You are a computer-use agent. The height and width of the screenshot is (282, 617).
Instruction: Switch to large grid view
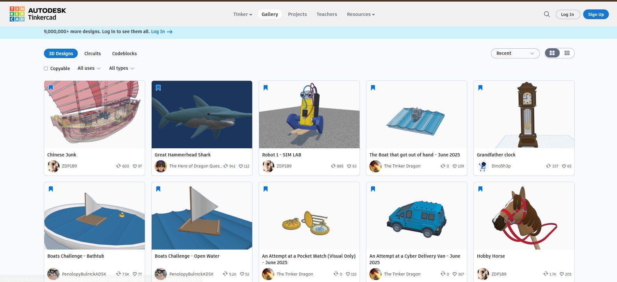coord(552,53)
